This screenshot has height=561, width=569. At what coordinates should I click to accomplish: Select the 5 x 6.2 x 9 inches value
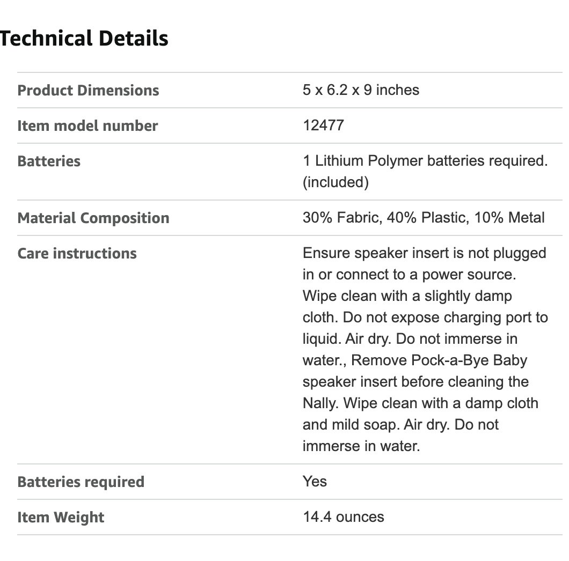tap(361, 90)
